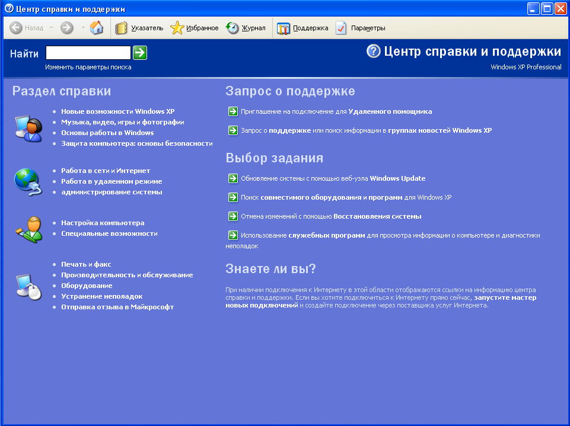Click green arrow beside Удаленного помощника invitation
The image size is (570, 426).
(x=233, y=111)
